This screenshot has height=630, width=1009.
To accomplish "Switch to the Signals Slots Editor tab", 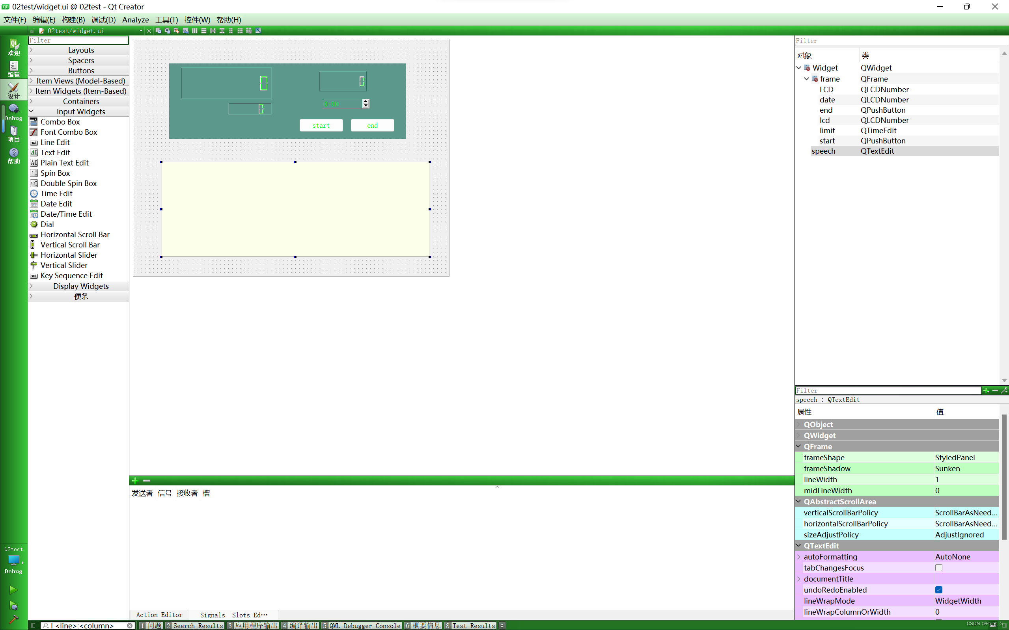I will pyautogui.click(x=233, y=615).
